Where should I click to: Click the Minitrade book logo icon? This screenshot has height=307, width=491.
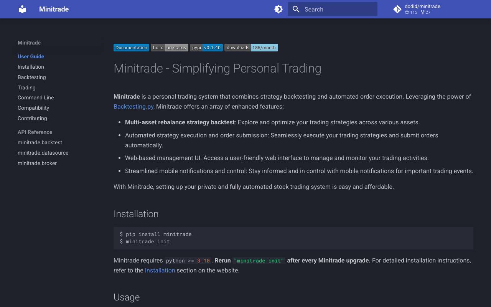point(22,9)
